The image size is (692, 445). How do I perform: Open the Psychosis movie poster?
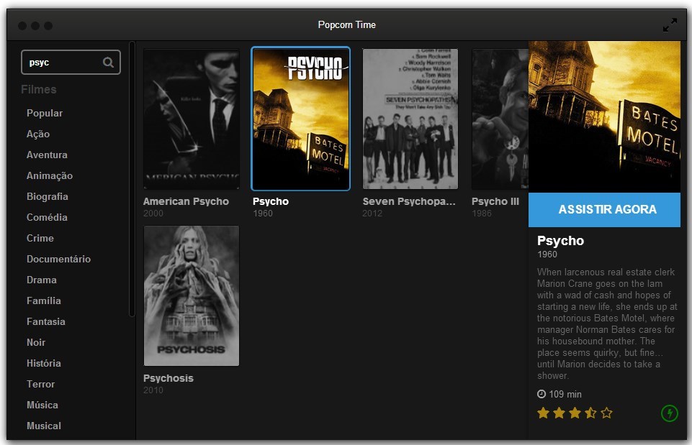point(192,295)
